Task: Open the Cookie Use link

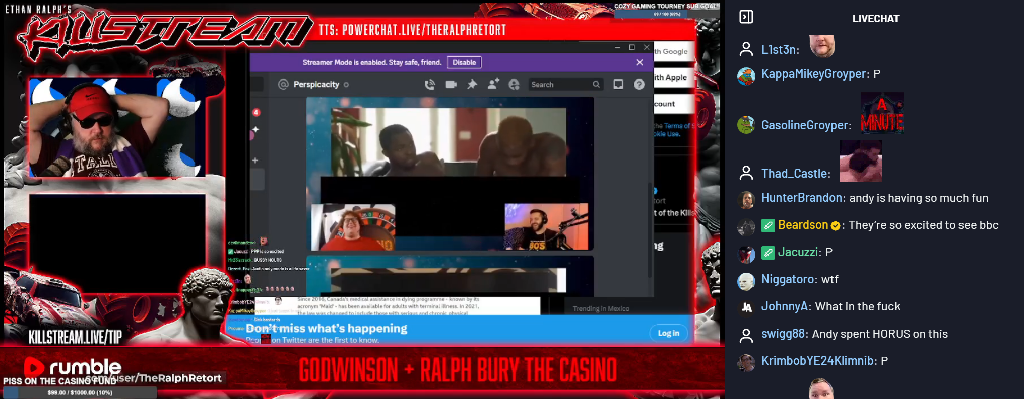Action: point(667,134)
